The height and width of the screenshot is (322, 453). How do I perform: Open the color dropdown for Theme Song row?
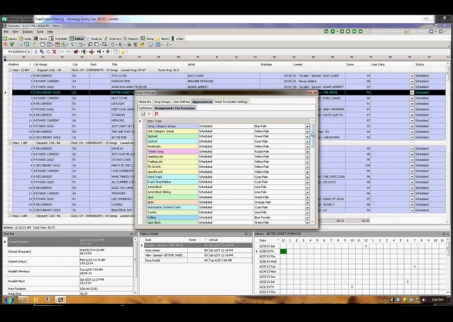(x=307, y=151)
